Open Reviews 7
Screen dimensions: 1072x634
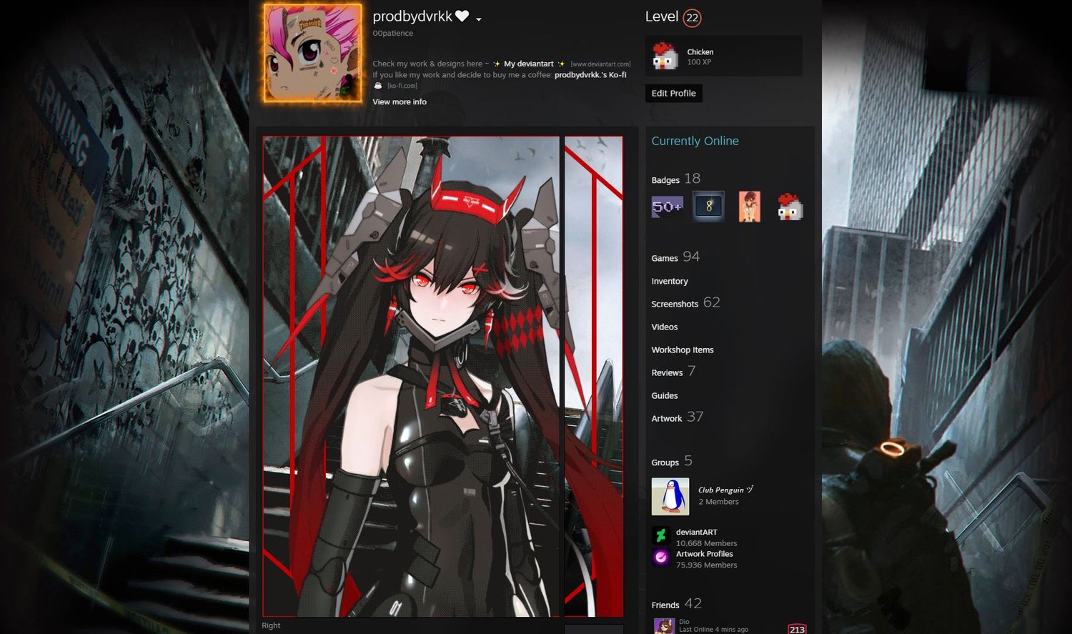(x=673, y=372)
